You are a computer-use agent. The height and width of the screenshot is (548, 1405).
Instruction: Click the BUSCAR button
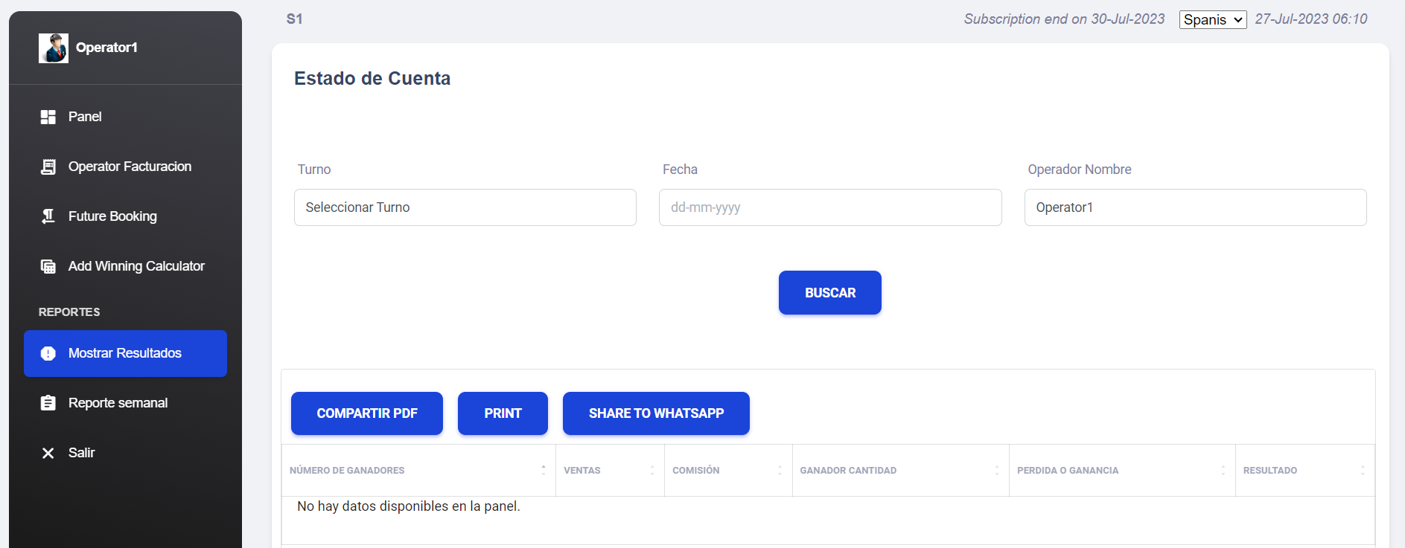[830, 293]
